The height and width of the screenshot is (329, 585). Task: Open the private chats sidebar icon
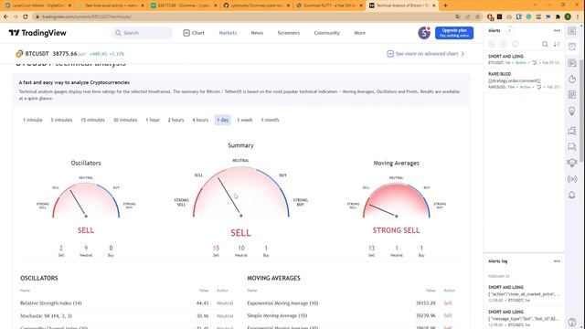[x=571, y=146]
